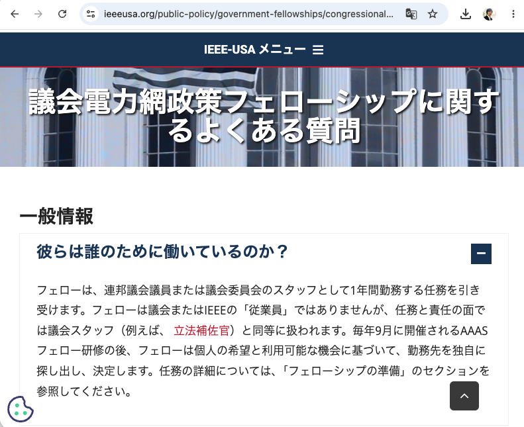This screenshot has width=524, height=427.
Task: Open cookie preferences icon
Action: [20, 409]
